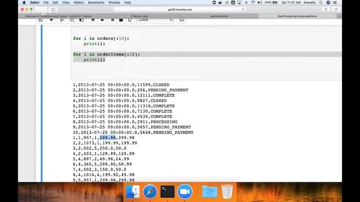The image size is (360, 202).
Task: Click the volume icon in menu bar
Action: (x=260, y=2)
